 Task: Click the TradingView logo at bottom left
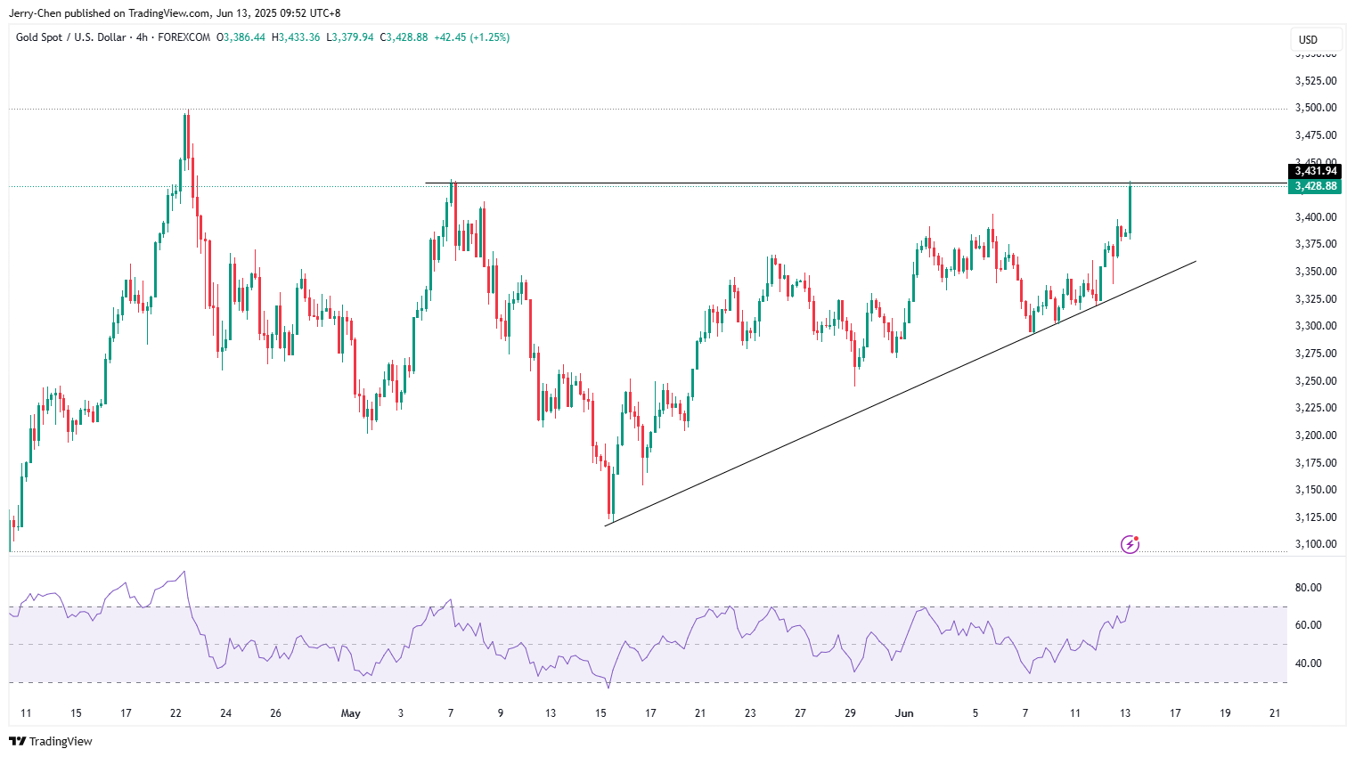coord(51,741)
